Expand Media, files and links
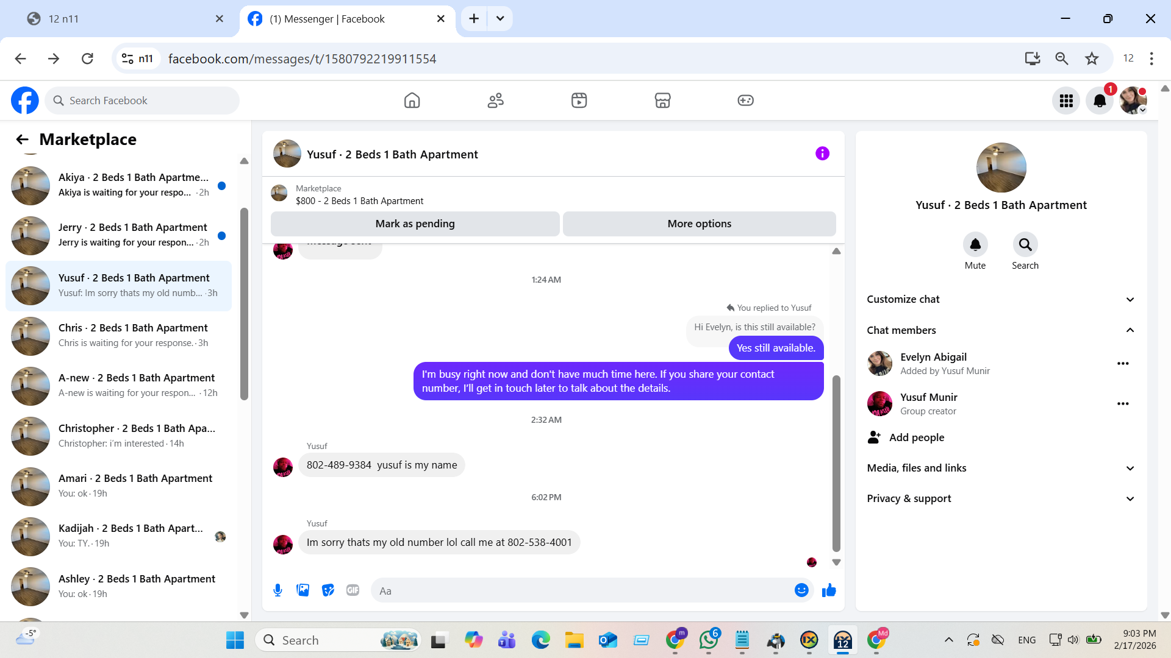Image resolution: width=1171 pixels, height=658 pixels. click(x=1000, y=468)
